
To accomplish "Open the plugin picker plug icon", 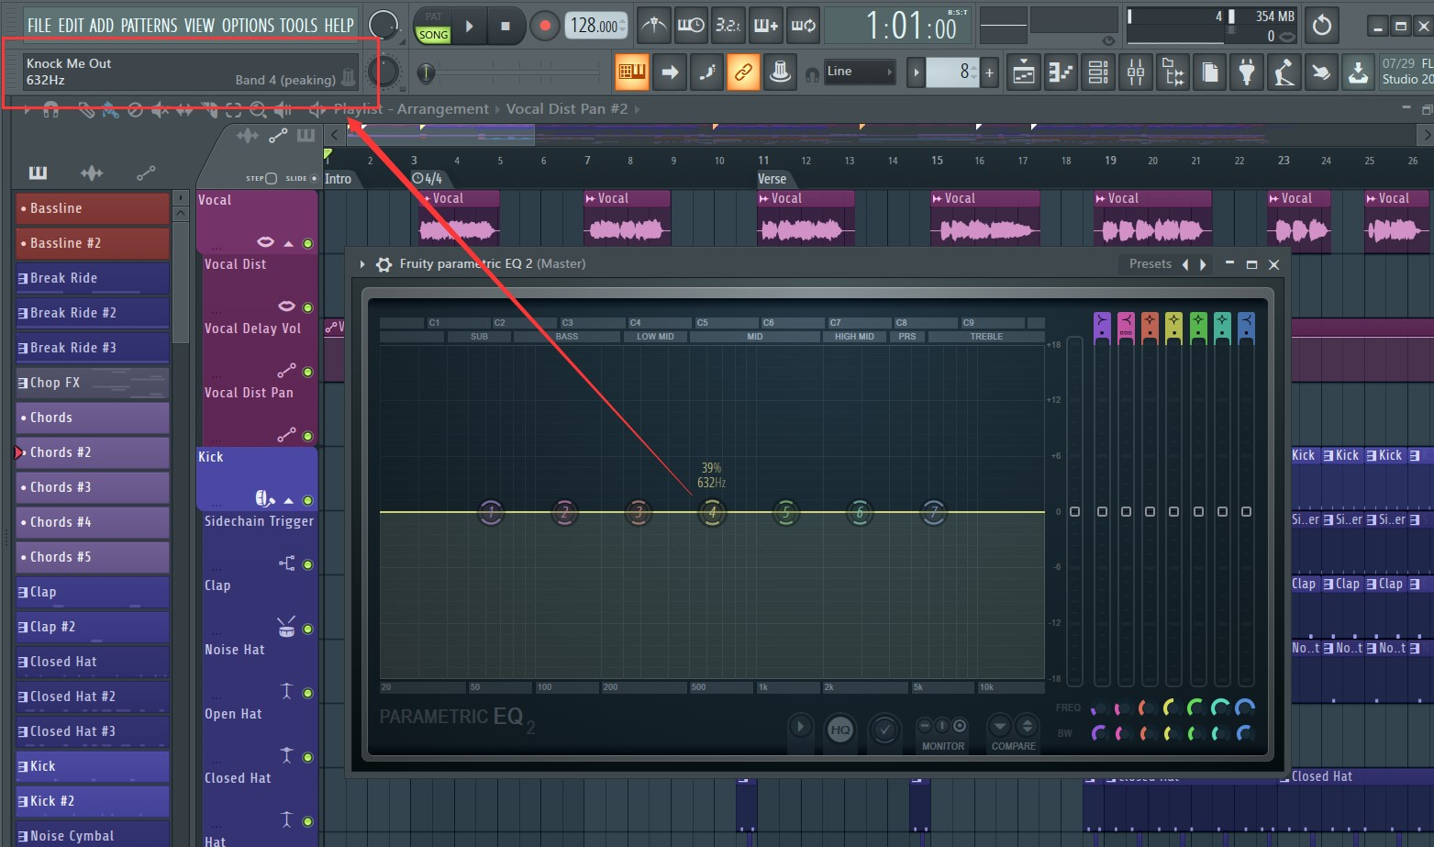I will click(1247, 72).
